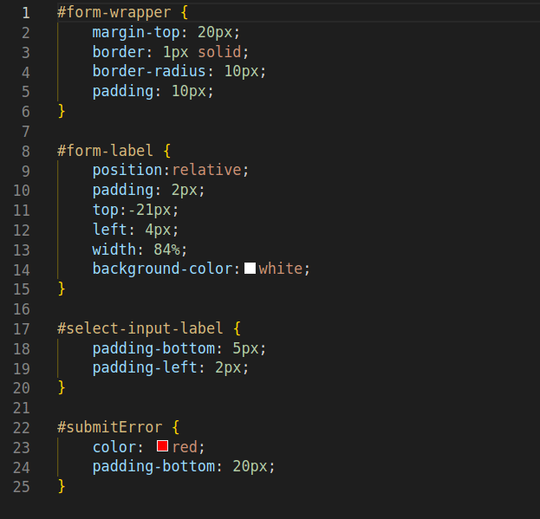540x519 pixels.
Task: Click line number 23 in gutter
Action: point(22,448)
